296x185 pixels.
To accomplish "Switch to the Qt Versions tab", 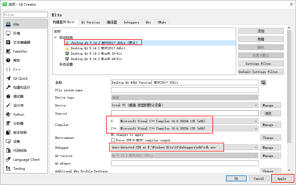I will tap(91, 22).
